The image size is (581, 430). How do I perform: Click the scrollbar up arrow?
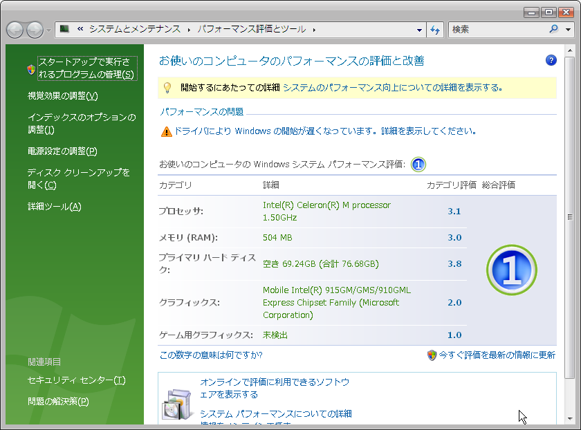(570, 50)
